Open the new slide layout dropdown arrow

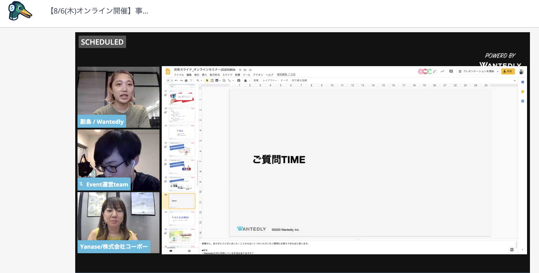tap(172, 81)
